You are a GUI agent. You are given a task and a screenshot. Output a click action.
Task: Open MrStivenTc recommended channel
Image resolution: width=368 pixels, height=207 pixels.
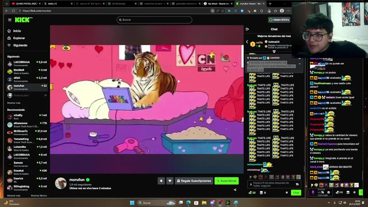[27, 133]
